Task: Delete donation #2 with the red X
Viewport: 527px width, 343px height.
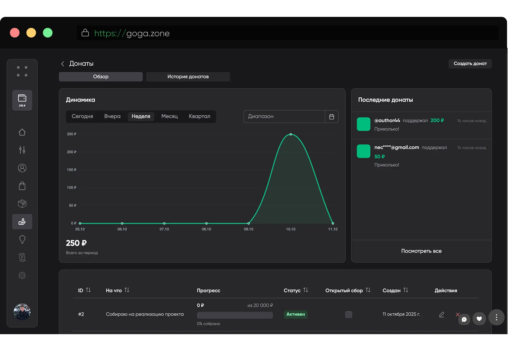Action: tap(457, 314)
